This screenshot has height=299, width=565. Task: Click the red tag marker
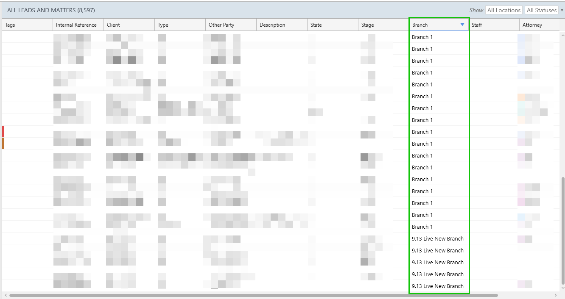click(3, 131)
